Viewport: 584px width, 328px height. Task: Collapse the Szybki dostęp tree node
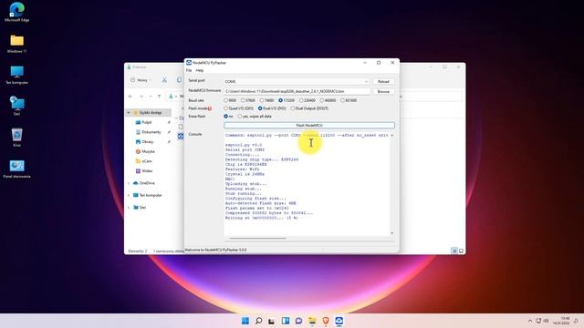(x=129, y=112)
